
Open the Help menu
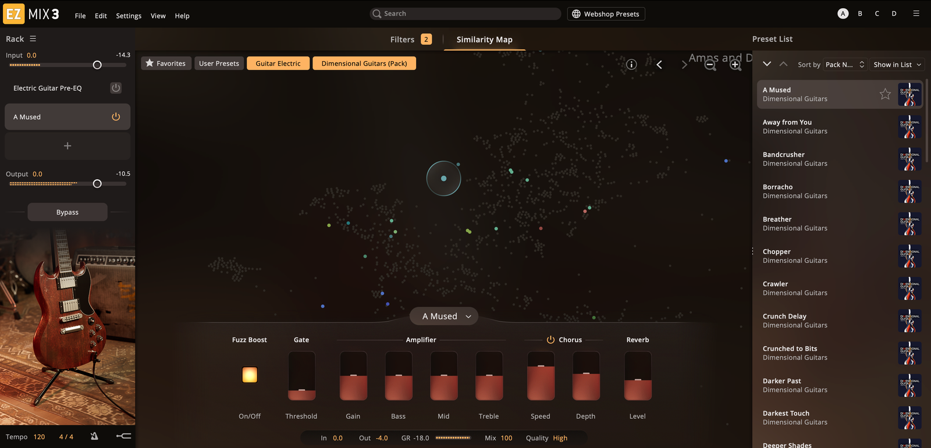point(182,16)
